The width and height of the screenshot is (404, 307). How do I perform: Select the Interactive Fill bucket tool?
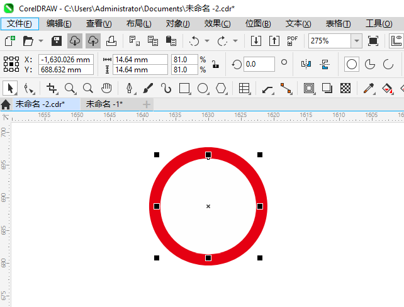click(388, 88)
